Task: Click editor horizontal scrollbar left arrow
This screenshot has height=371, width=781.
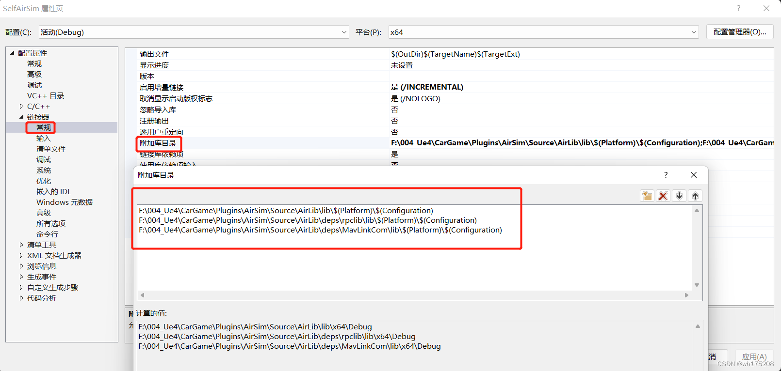Action: tap(142, 295)
